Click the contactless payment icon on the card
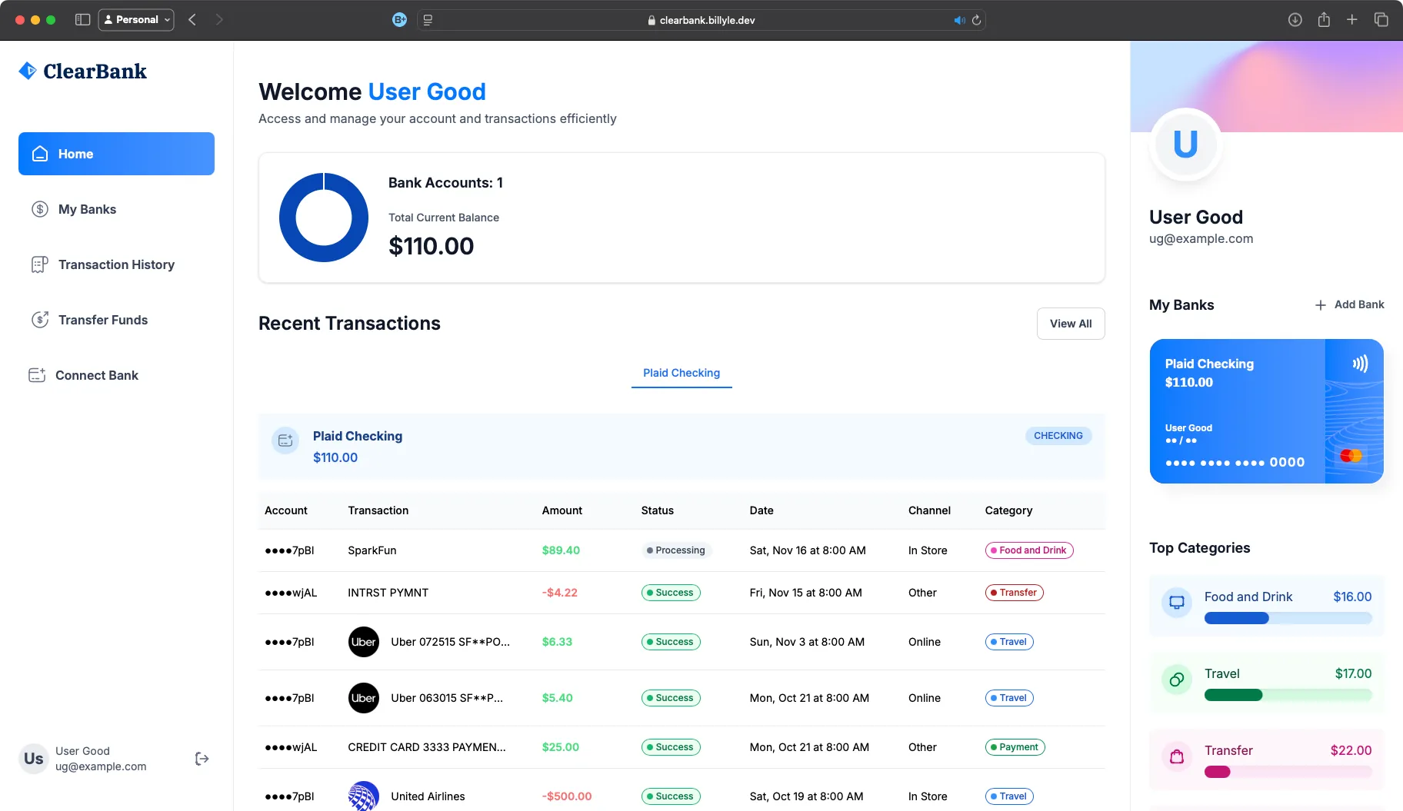The height and width of the screenshot is (811, 1403). click(x=1358, y=364)
